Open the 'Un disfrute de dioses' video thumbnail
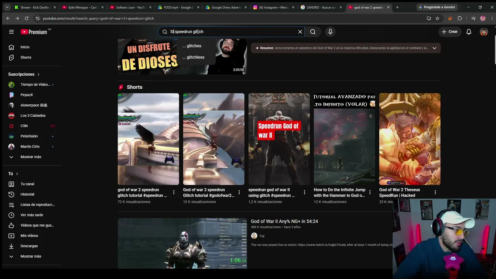496x279 pixels. (x=182, y=57)
